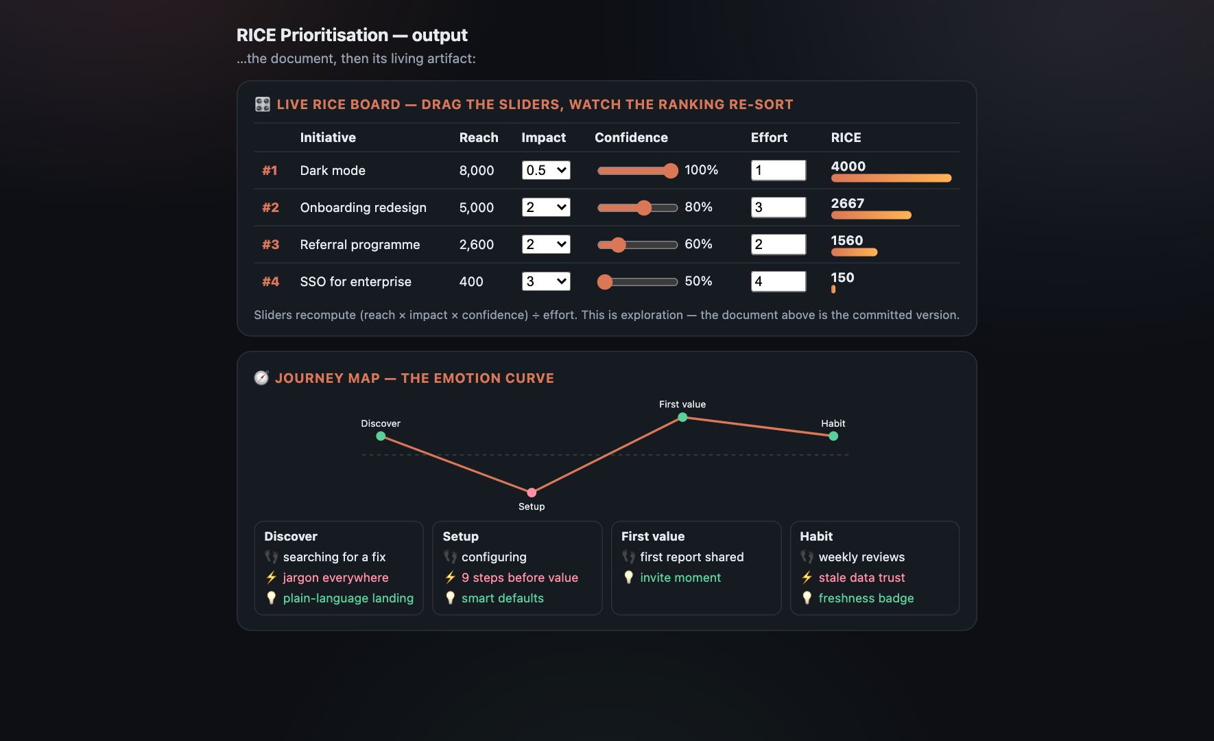Click the control-knobs icon beside Live RICE Board
1214x741 pixels.
(262, 104)
